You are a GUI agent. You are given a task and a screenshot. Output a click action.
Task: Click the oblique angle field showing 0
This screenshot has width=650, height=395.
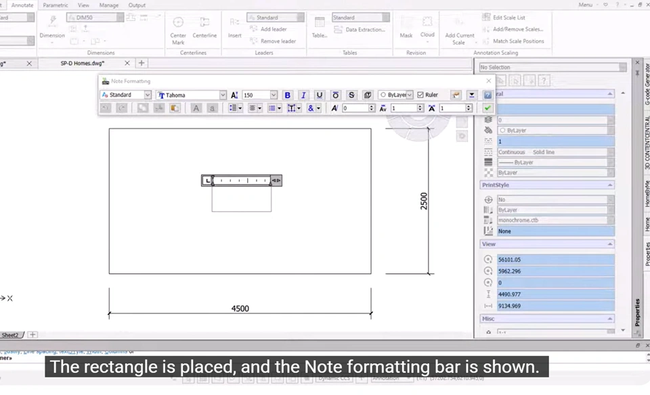tap(355, 108)
